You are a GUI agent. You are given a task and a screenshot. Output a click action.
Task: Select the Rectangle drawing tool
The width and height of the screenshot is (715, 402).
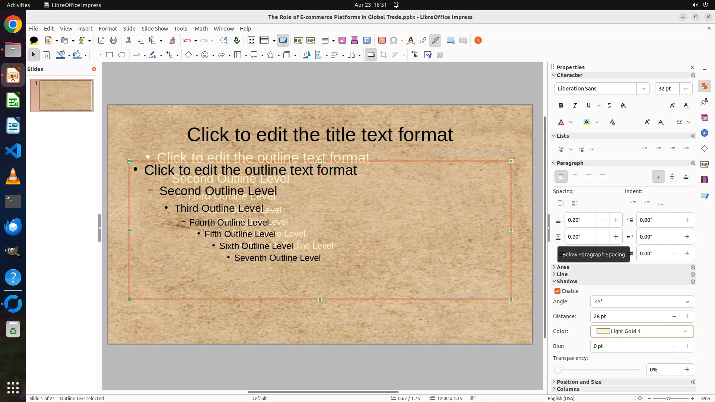(109, 55)
